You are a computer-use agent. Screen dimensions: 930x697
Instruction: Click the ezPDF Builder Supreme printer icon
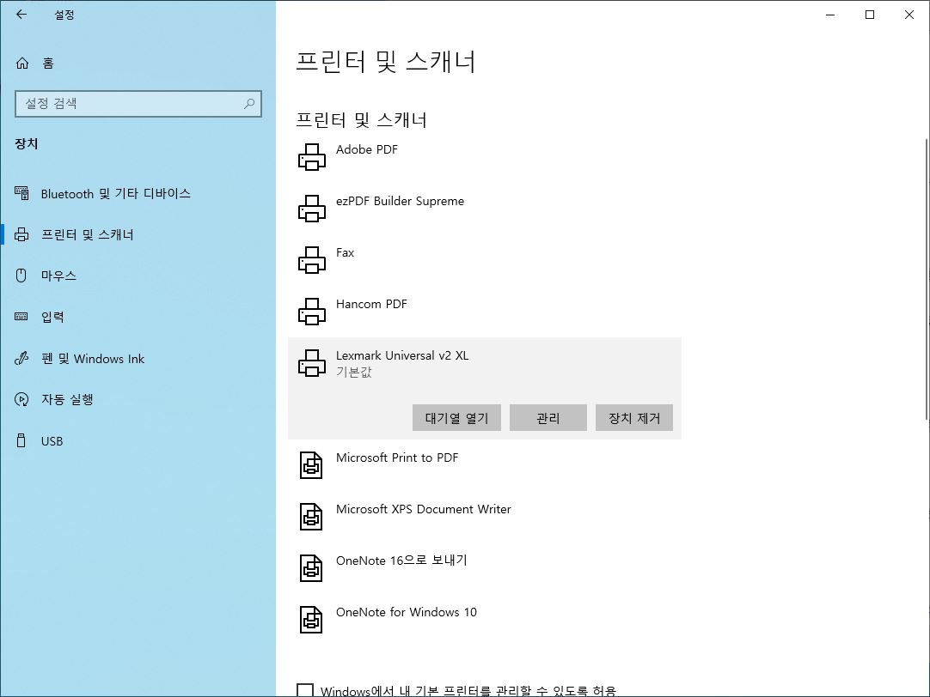point(312,209)
